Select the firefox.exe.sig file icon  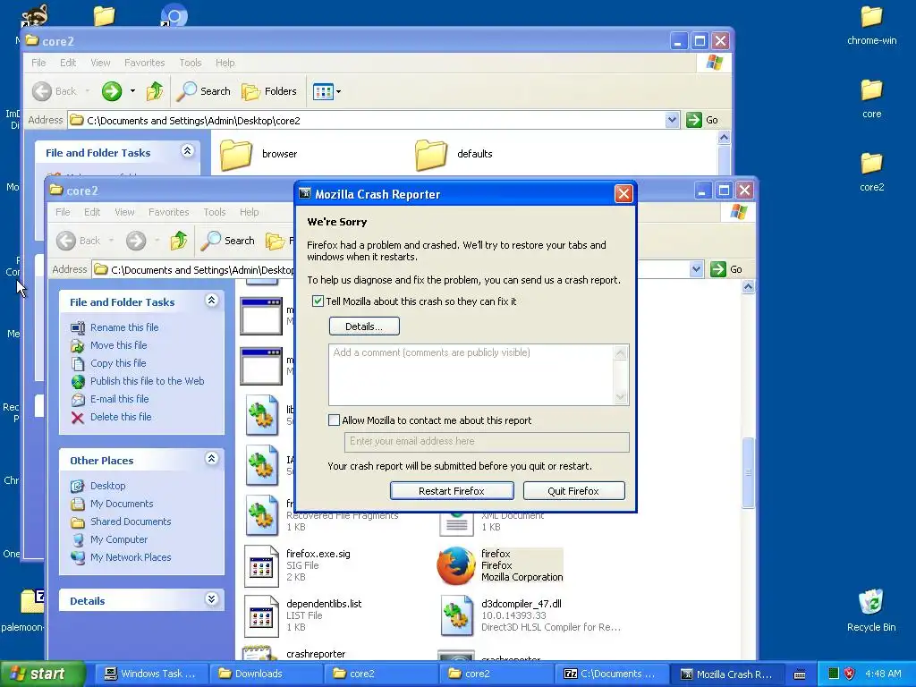[x=261, y=565]
